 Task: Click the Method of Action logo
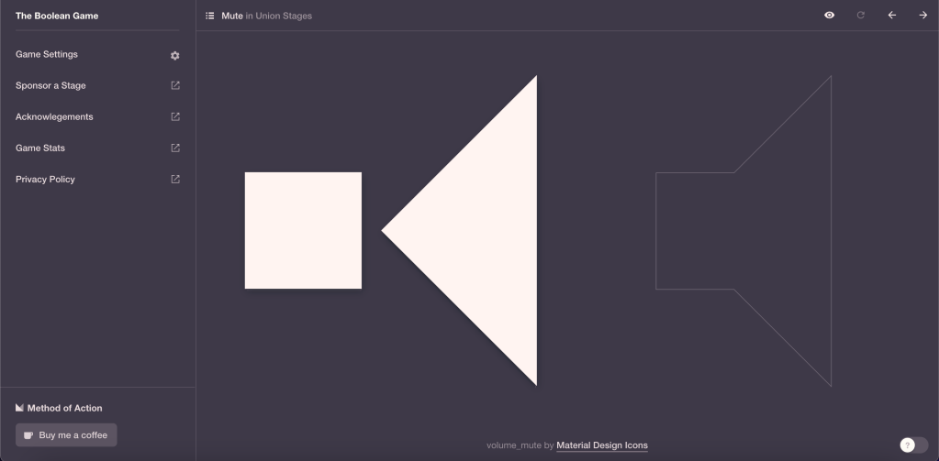20,408
